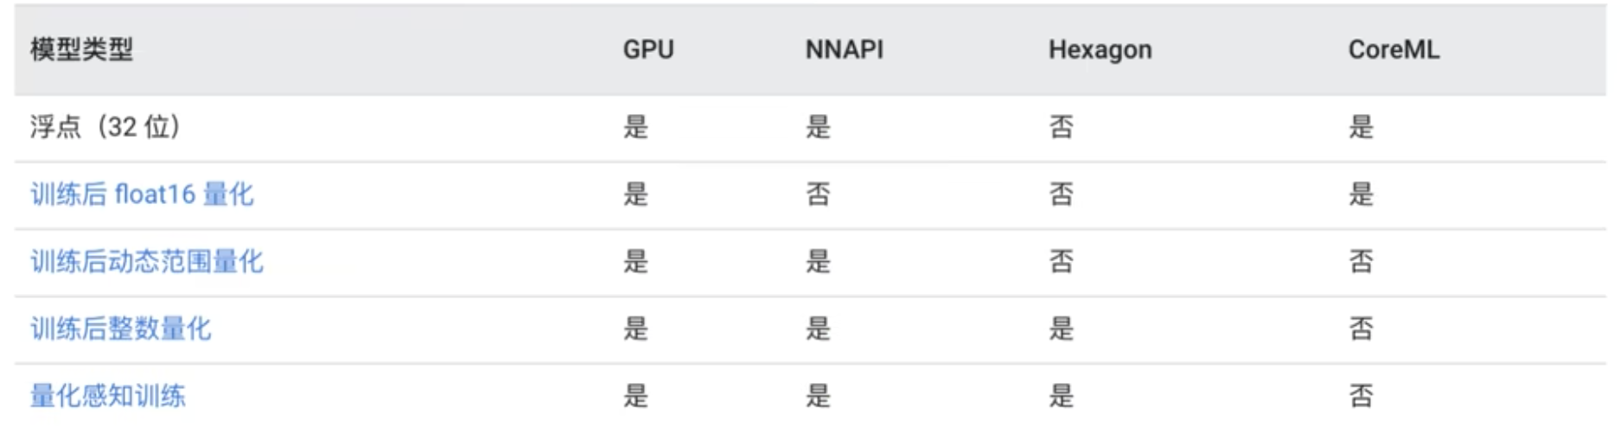Click CoreML value in the 训练后动态范围量化 row
The height and width of the screenshot is (434, 1620).
coord(1361,261)
